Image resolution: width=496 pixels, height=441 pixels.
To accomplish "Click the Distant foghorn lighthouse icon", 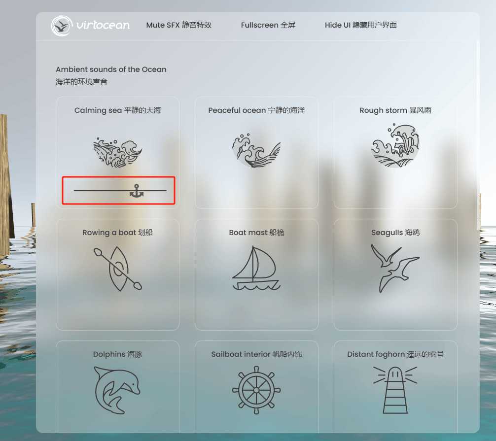I will click(x=395, y=390).
